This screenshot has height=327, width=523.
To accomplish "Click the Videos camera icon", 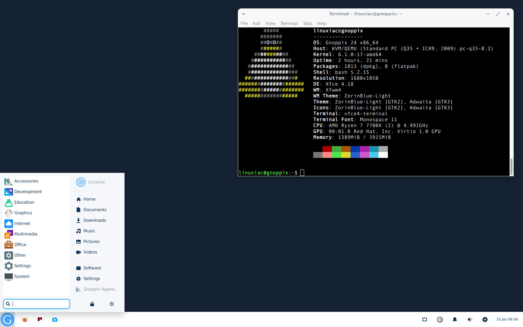I will [78, 252].
